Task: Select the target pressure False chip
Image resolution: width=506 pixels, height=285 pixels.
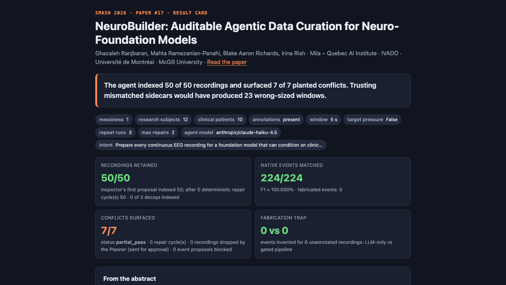Action: click(372, 120)
